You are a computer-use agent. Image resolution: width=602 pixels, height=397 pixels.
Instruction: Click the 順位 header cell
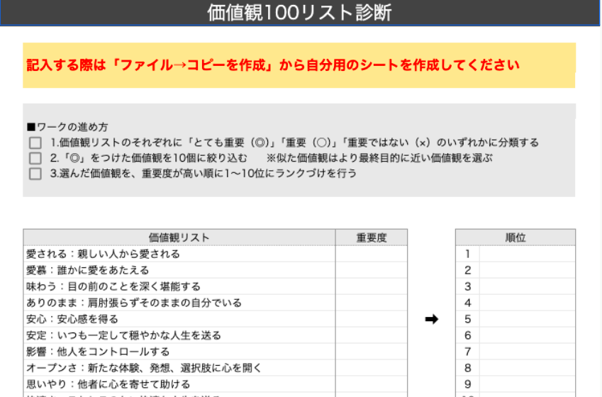[515, 237]
